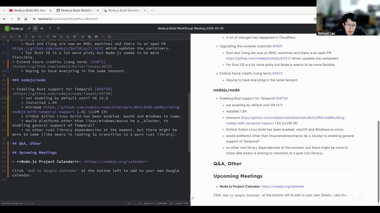
Task: Open the search magnifier in HackMD header
Action: [58, 28]
